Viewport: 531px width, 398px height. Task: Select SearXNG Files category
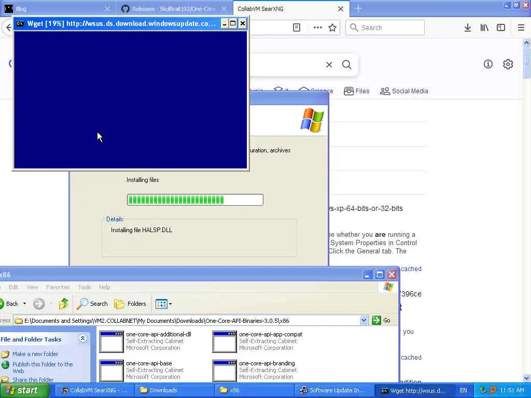pyautogui.click(x=357, y=91)
